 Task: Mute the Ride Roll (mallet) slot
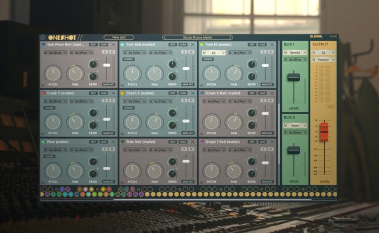coord(191,149)
